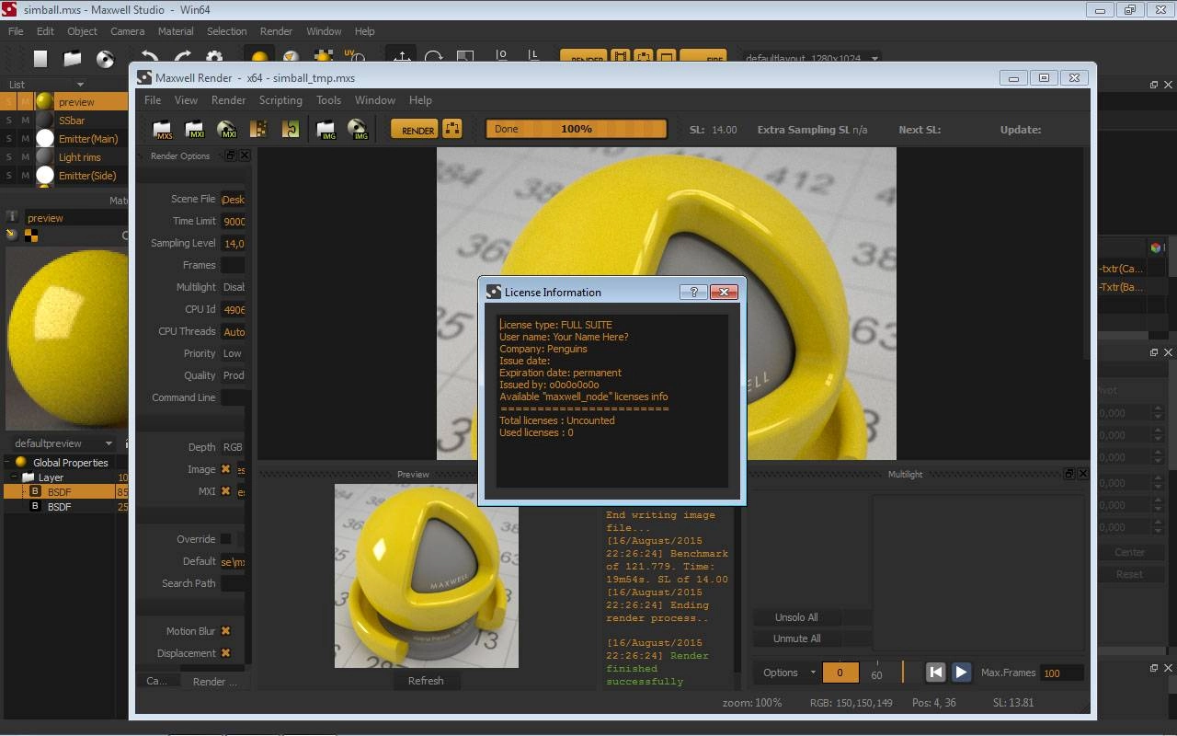The height and width of the screenshot is (736, 1177).
Task: Open Maxwell Render Scripting menu
Action: pyautogui.click(x=280, y=100)
